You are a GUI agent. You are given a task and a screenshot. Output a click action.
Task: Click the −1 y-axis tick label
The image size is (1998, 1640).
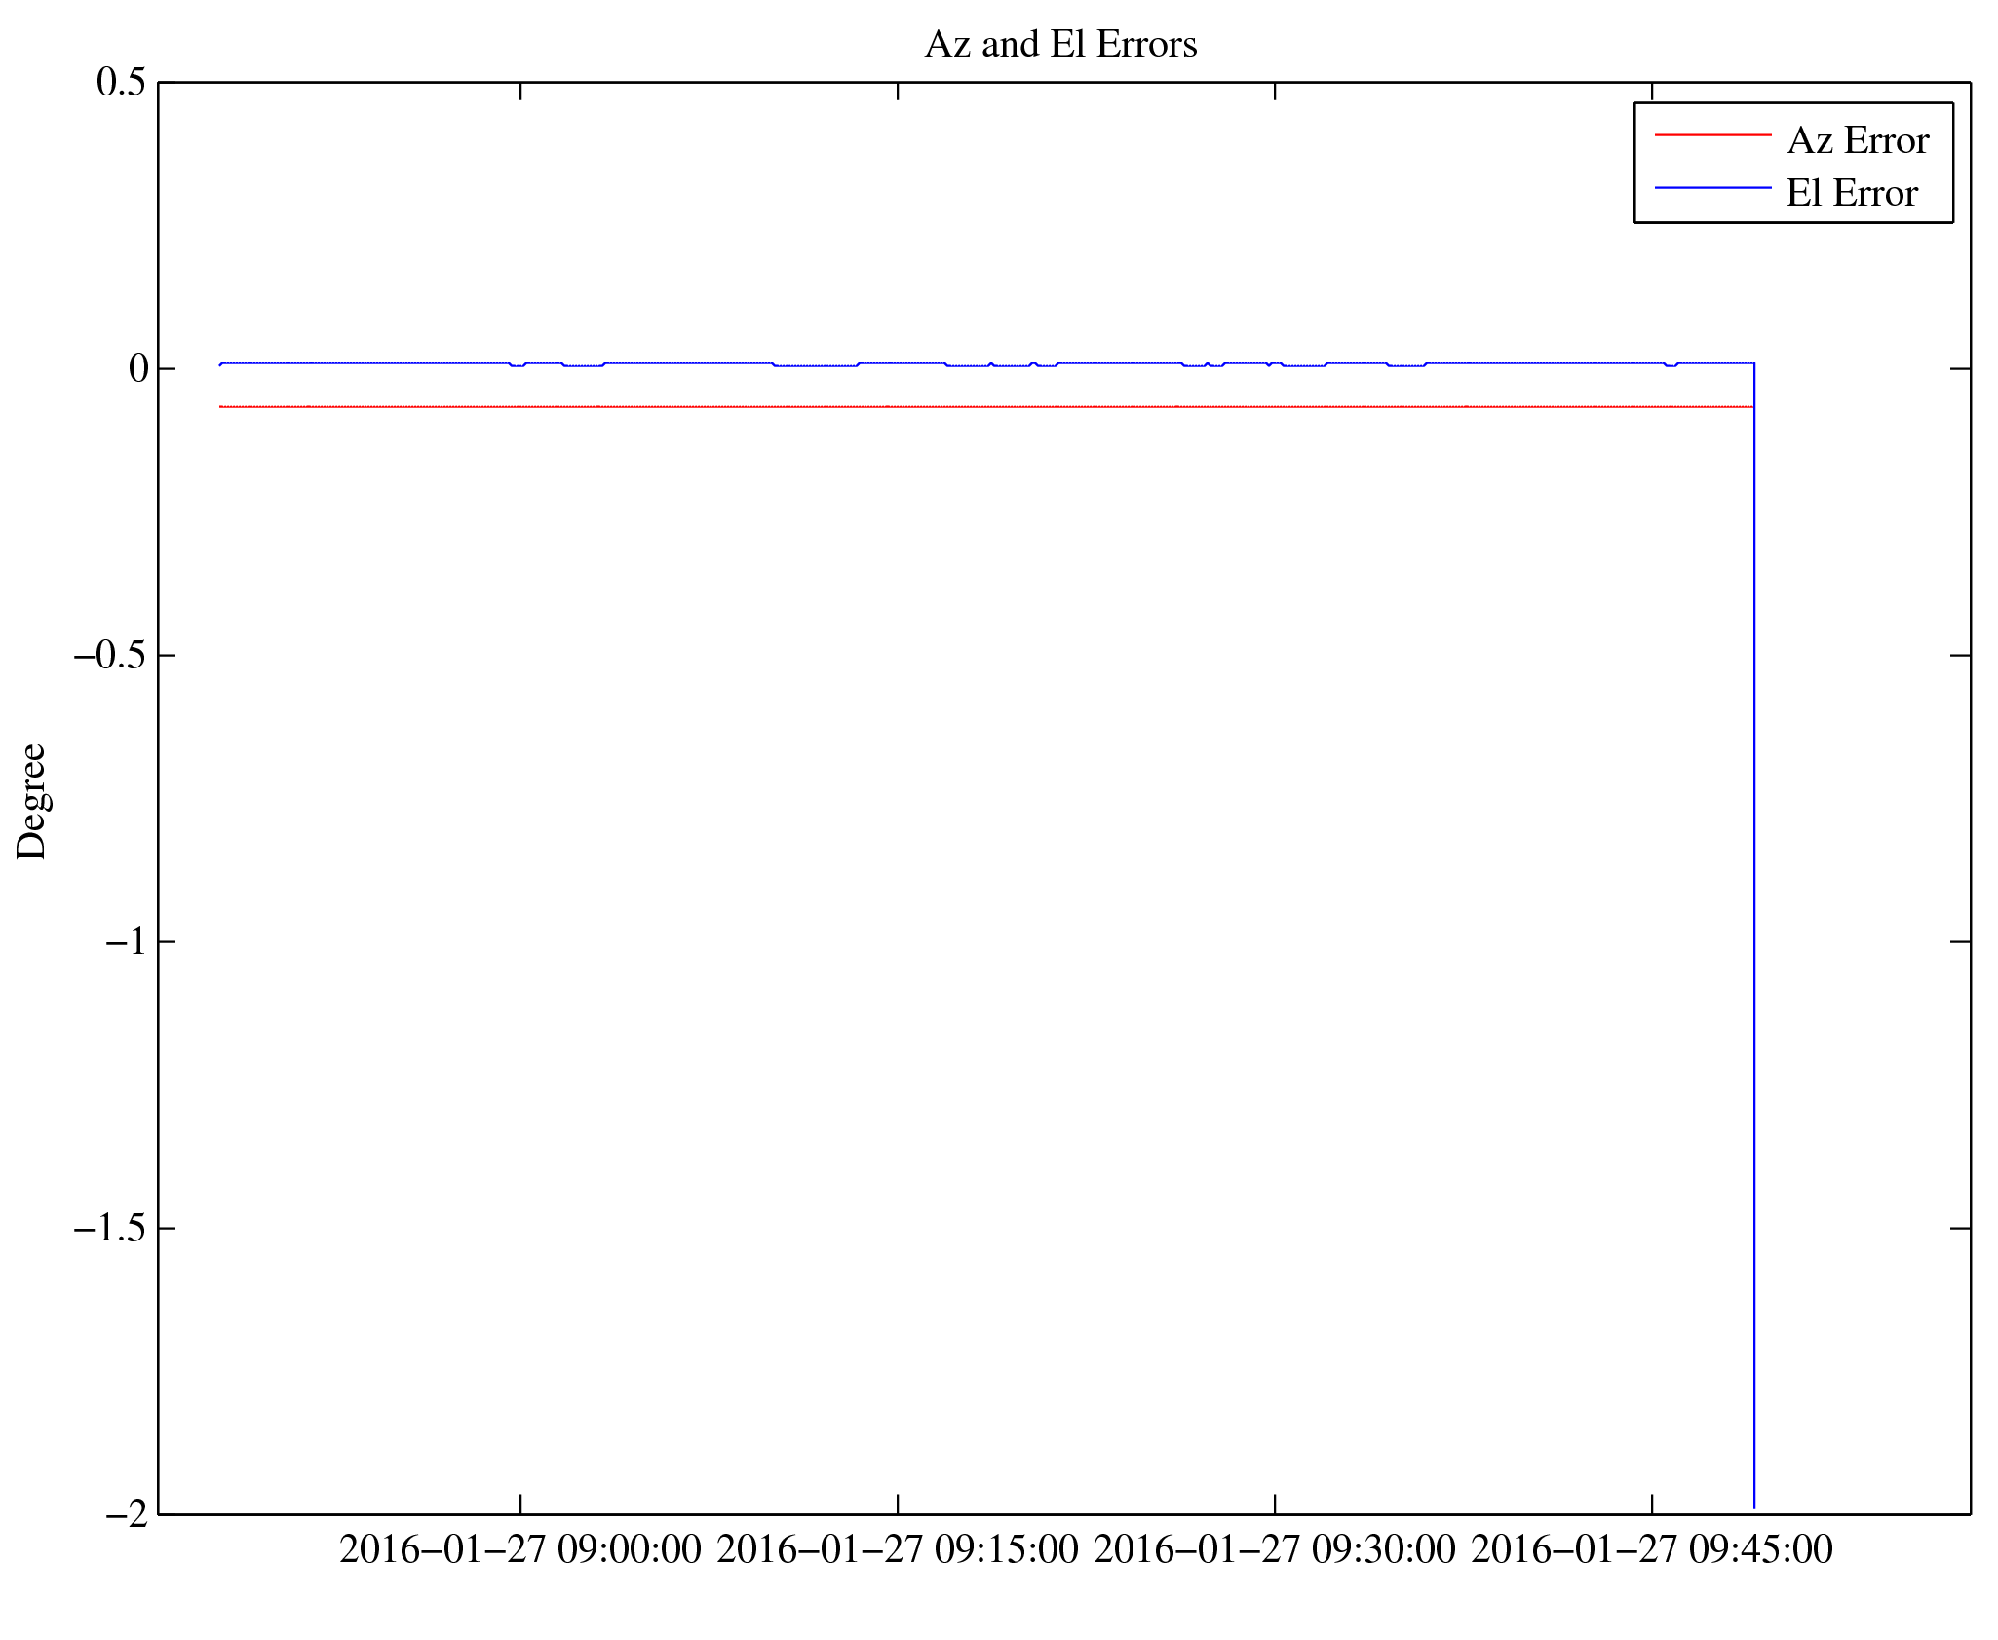pyautogui.click(x=126, y=941)
